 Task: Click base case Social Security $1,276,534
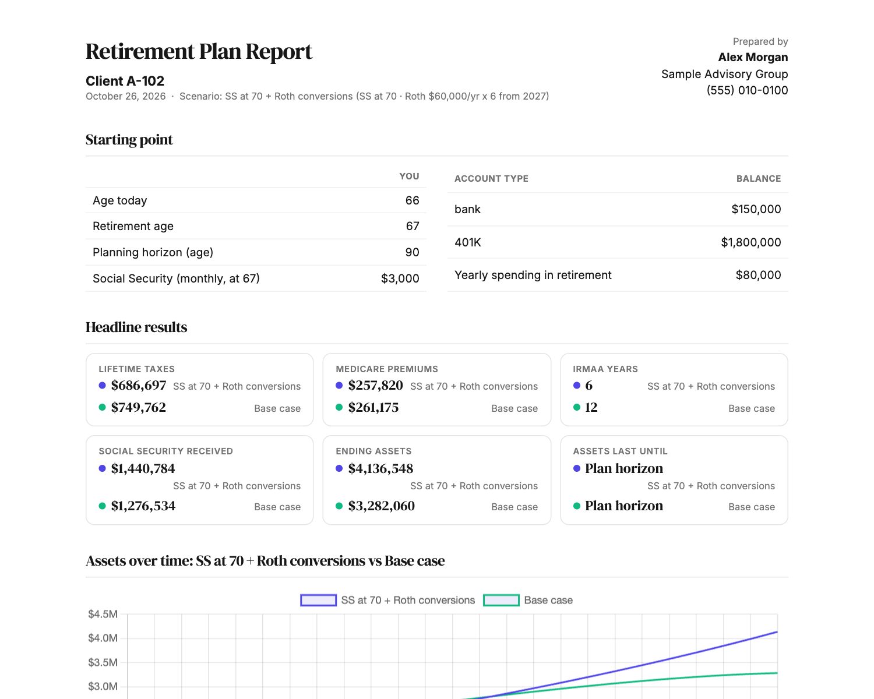[143, 506]
